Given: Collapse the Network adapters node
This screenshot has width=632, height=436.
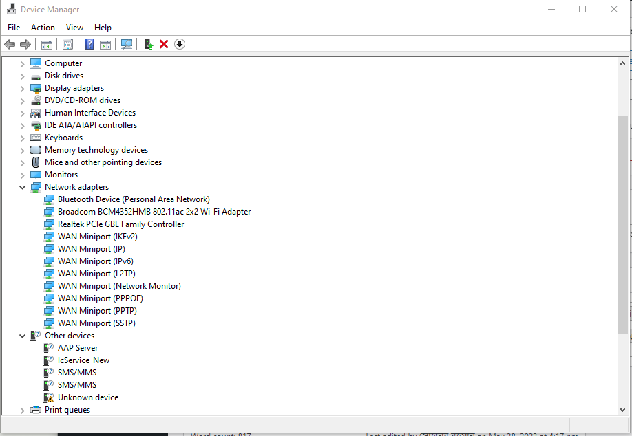Looking at the screenshot, I should point(22,187).
